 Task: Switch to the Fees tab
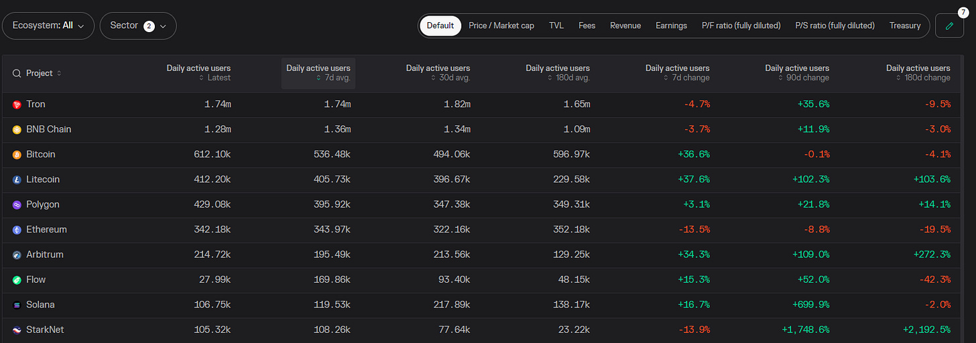click(x=587, y=25)
